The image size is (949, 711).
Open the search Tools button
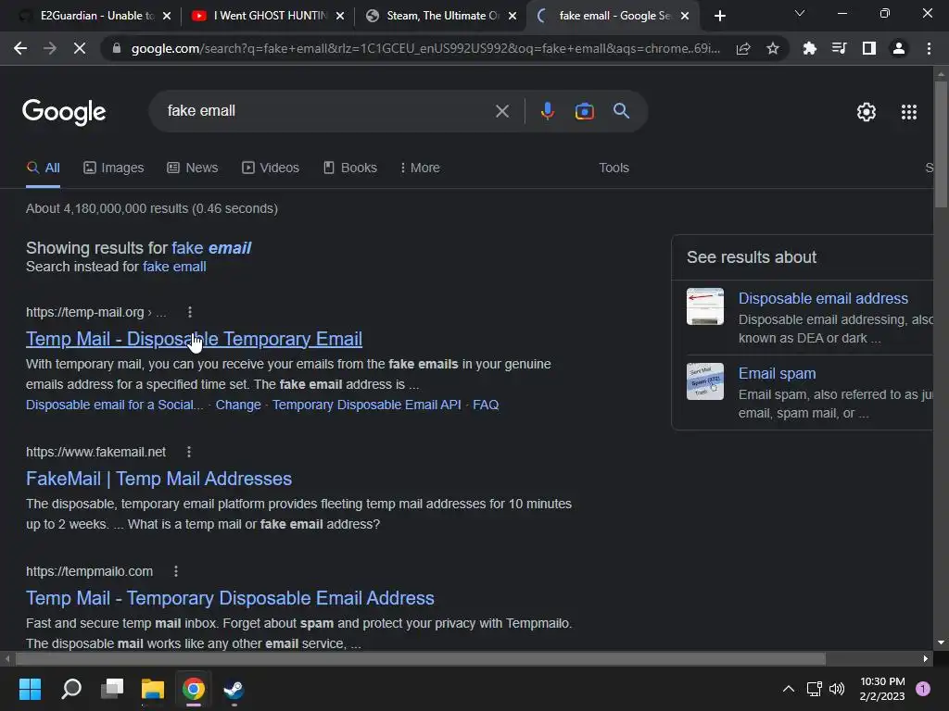(614, 168)
